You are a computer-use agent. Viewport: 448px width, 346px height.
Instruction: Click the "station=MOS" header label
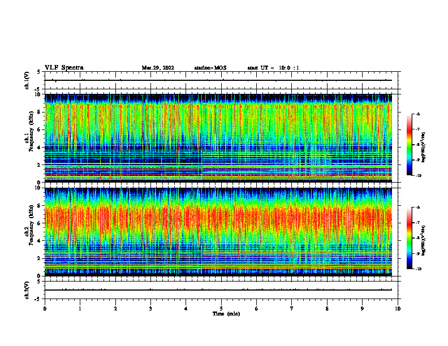(x=210, y=68)
